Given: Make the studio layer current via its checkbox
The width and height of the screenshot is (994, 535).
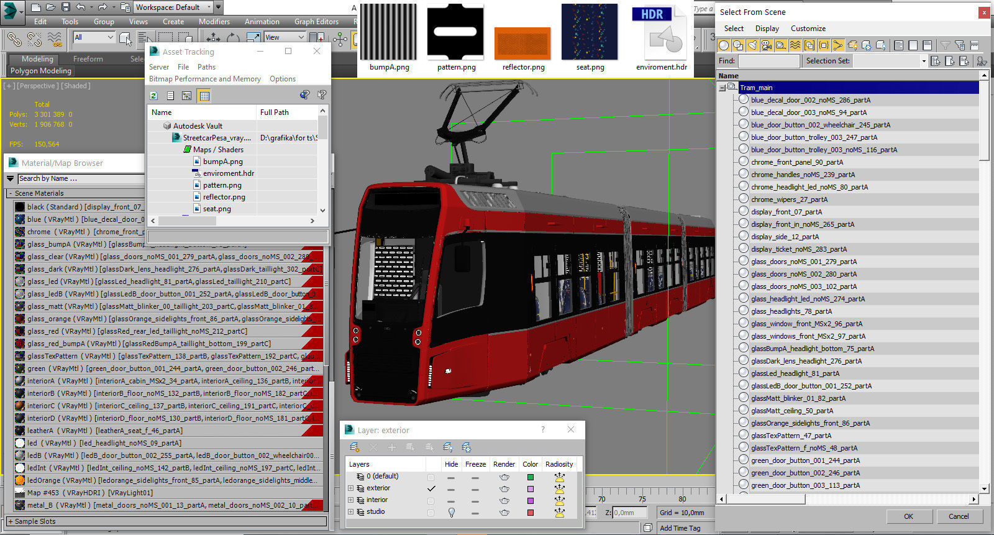Looking at the screenshot, I should tap(431, 512).
